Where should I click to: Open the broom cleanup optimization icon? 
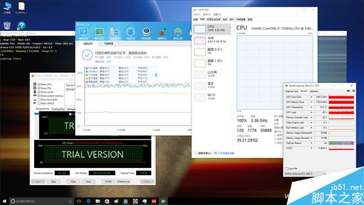pos(162,32)
